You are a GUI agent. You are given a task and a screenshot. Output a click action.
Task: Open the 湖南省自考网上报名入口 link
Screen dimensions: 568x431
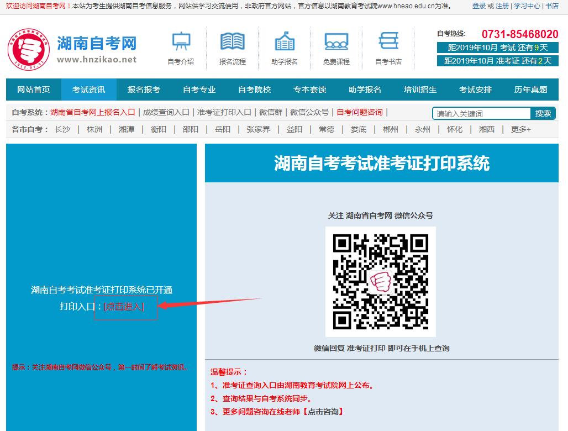[92, 112]
